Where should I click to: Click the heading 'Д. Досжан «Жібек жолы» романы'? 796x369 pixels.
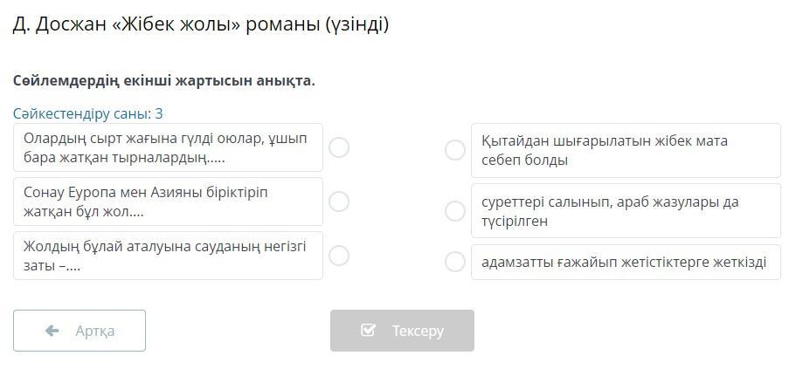pos(168,24)
